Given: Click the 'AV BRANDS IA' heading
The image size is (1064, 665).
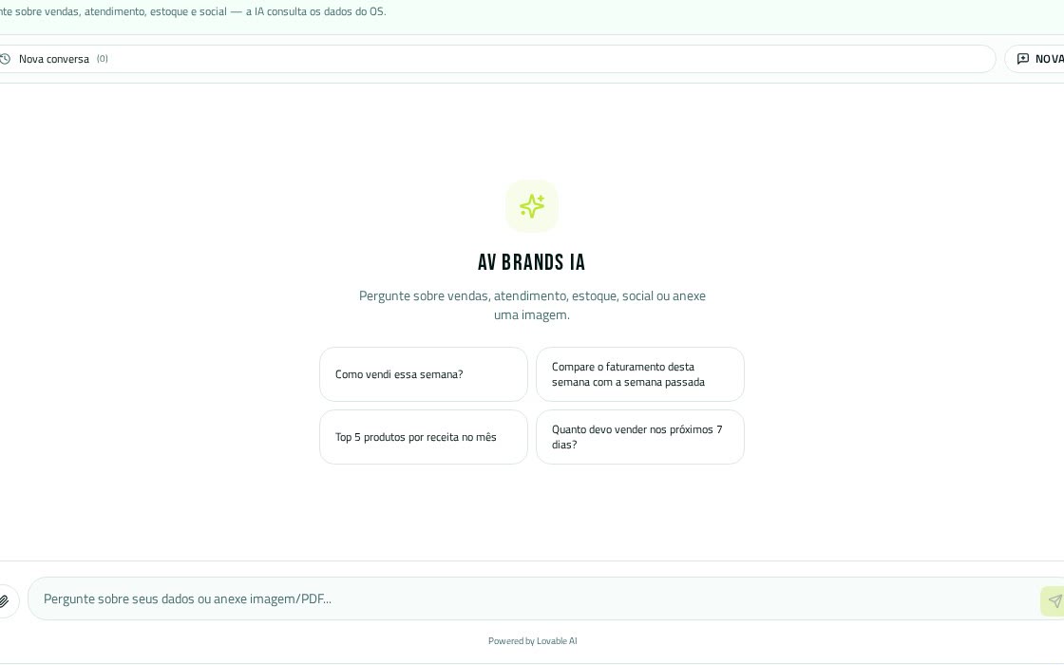Looking at the screenshot, I should pyautogui.click(x=531, y=262).
